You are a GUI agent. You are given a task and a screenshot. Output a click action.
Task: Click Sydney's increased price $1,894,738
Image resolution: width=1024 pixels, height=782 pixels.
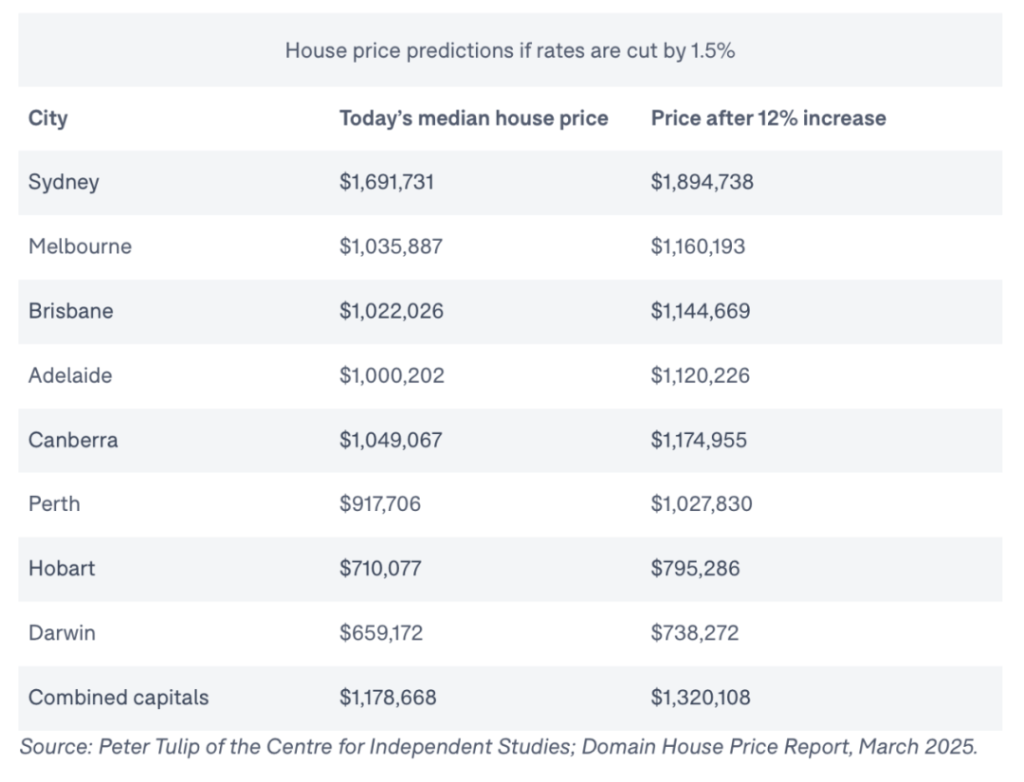tap(702, 181)
